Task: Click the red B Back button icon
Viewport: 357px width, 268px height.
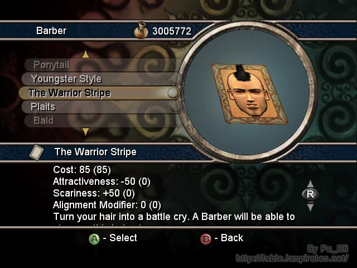Action: (x=206, y=239)
